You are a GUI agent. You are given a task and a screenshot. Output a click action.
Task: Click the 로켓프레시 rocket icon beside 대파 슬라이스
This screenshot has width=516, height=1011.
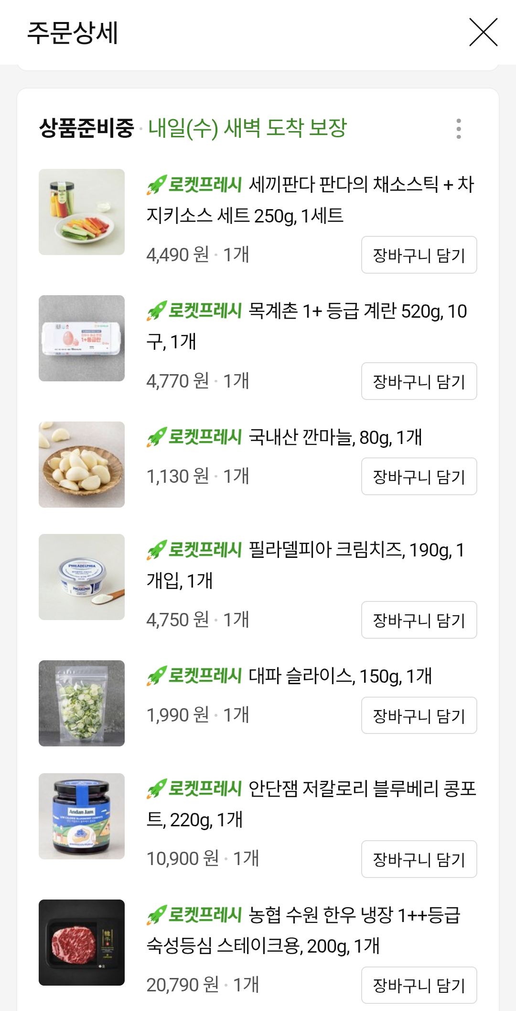tap(157, 676)
